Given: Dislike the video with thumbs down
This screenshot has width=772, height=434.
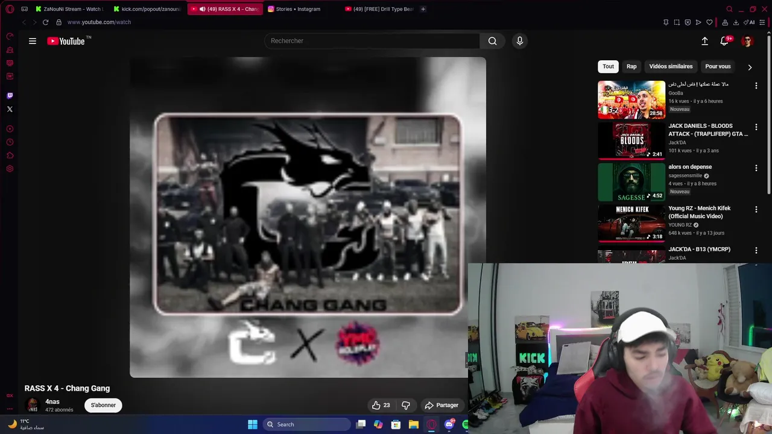Looking at the screenshot, I should coord(406,405).
